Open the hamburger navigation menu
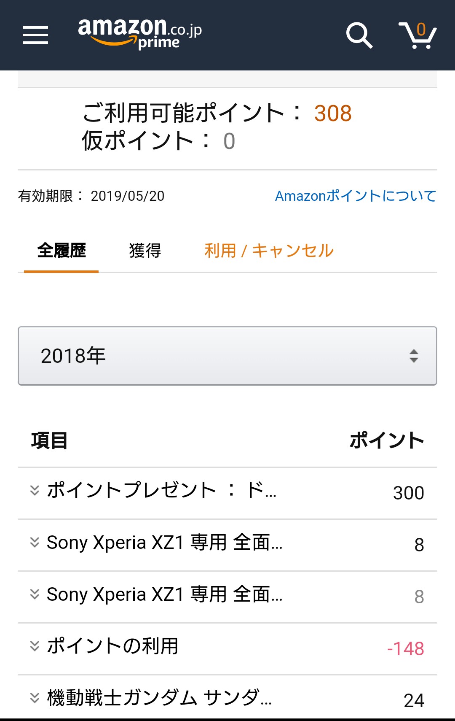Viewport: 455px width, 721px height. (35, 35)
